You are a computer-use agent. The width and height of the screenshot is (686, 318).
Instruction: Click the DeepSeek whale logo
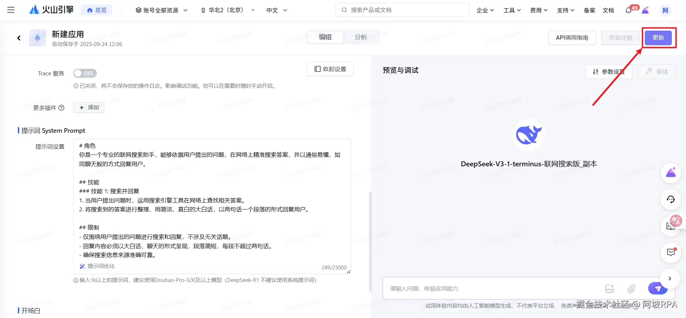(x=529, y=135)
